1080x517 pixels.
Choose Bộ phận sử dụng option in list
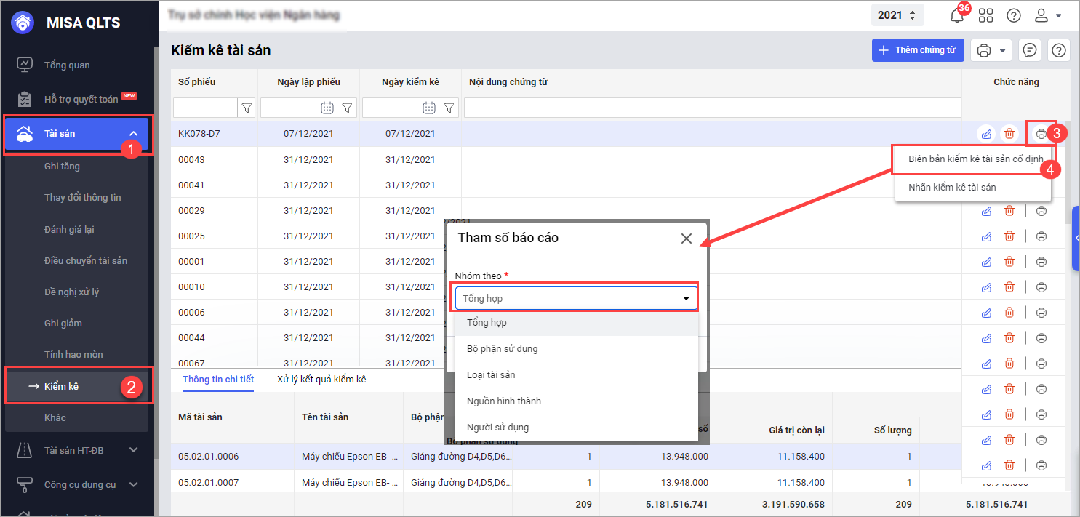point(502,349)
